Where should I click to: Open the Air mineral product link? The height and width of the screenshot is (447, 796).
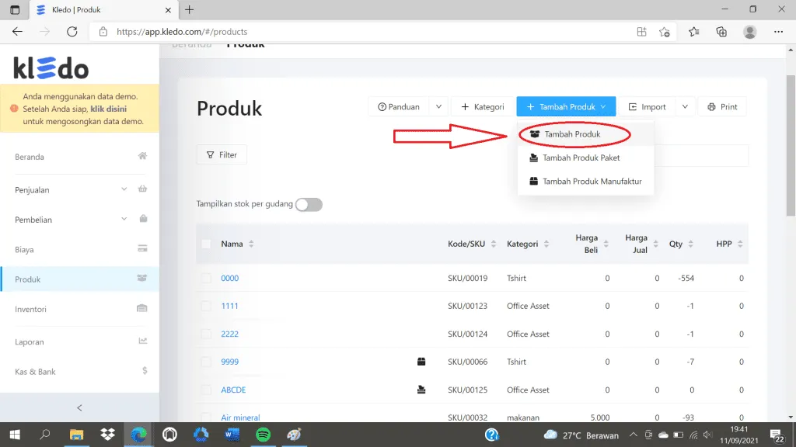241,417
